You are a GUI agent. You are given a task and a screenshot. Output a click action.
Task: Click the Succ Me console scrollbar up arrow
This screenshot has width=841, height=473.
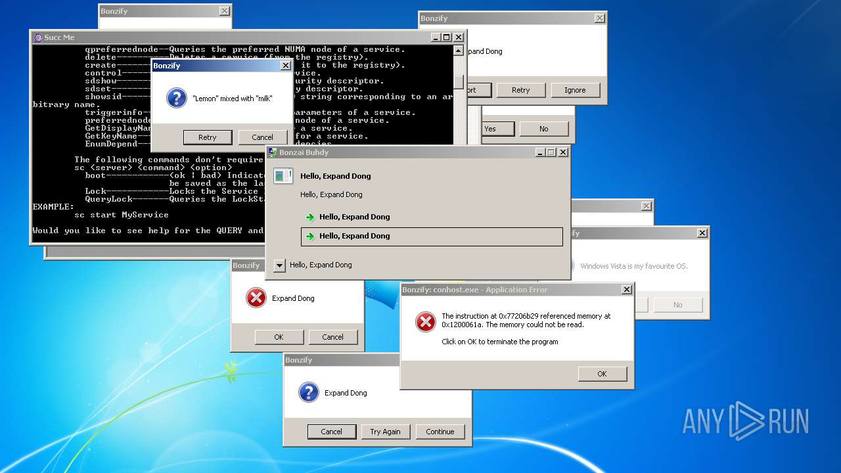459,51
